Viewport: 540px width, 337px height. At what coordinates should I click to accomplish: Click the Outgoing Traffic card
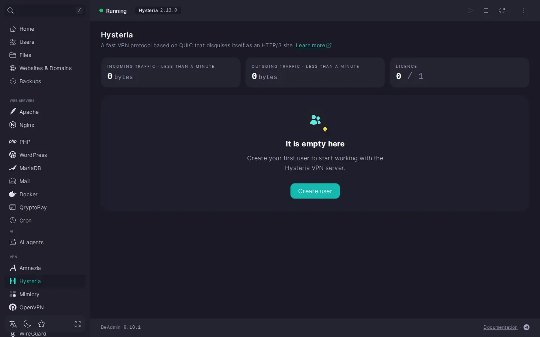coord(315,72)
